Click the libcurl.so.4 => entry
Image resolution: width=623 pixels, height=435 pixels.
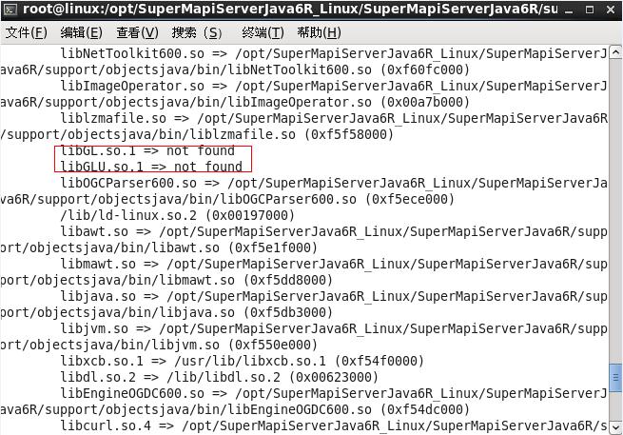coord(334,425)
